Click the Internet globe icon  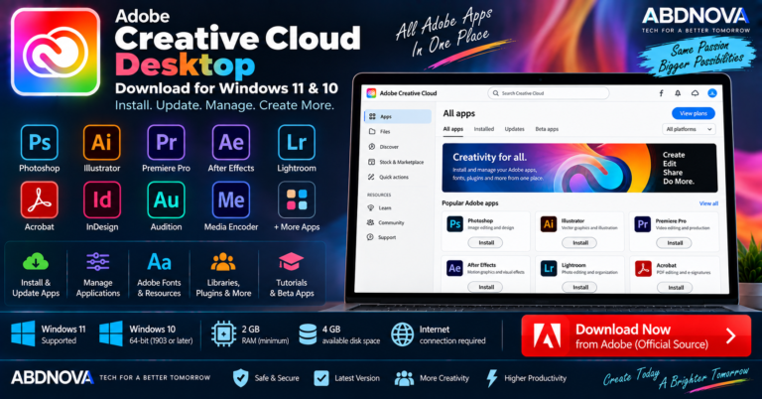point(403,334)
